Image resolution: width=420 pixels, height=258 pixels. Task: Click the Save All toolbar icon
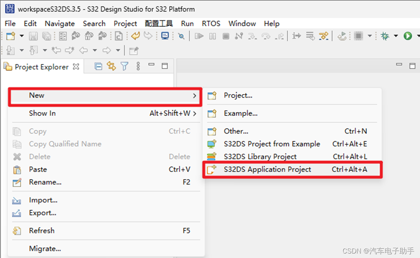pyautogui.click(x=47, y=36)
